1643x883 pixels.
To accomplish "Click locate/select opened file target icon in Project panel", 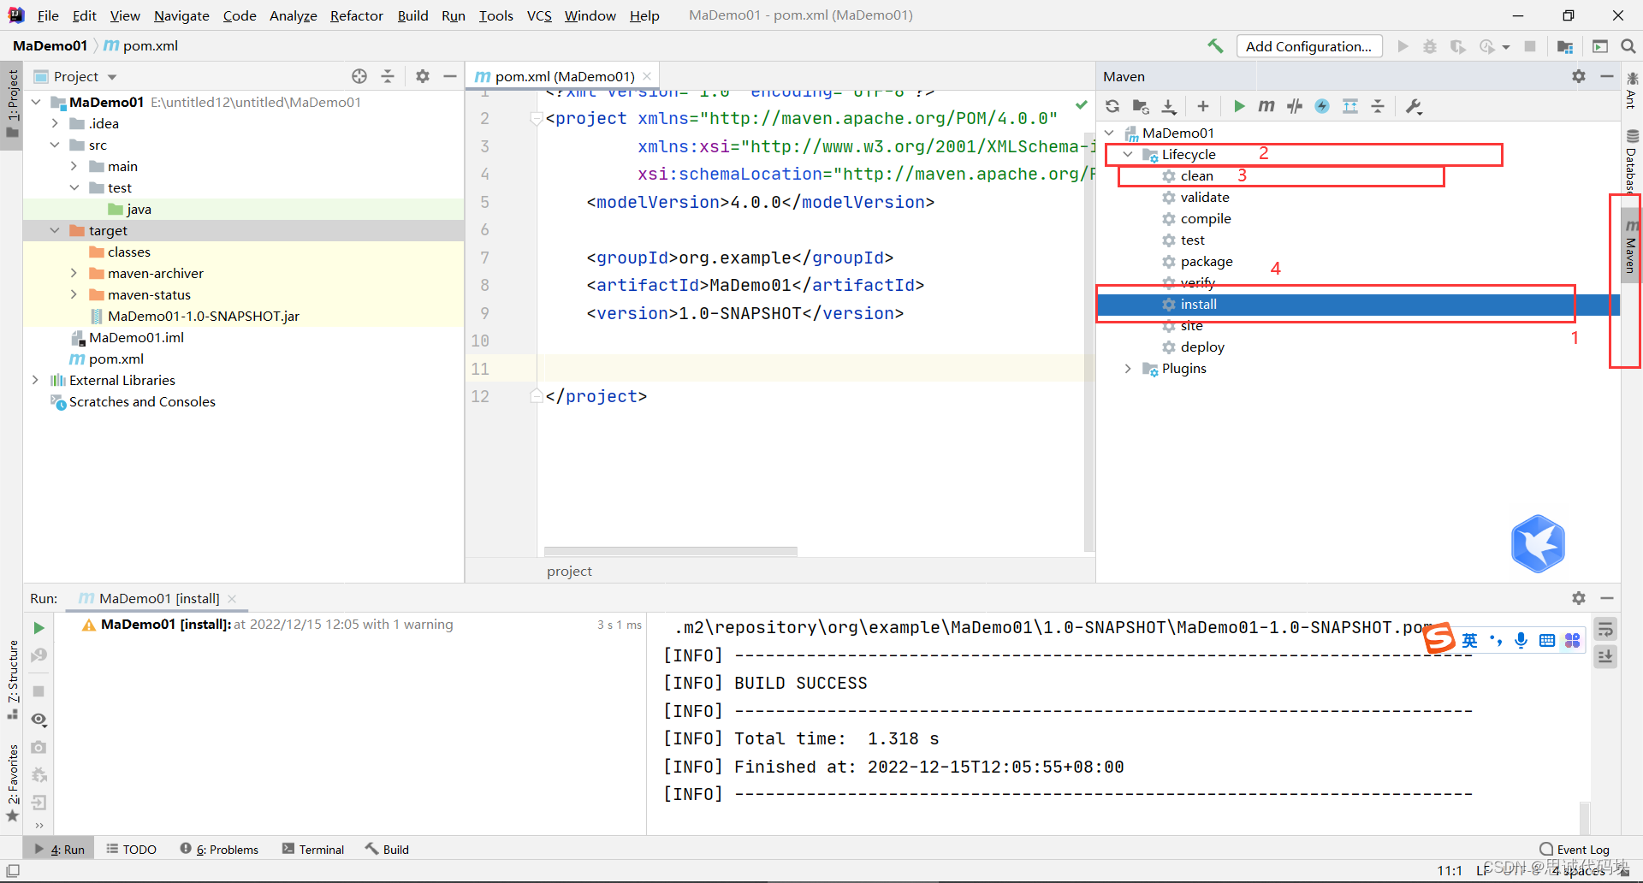I will pyautogui.click(x=359, y=76).
